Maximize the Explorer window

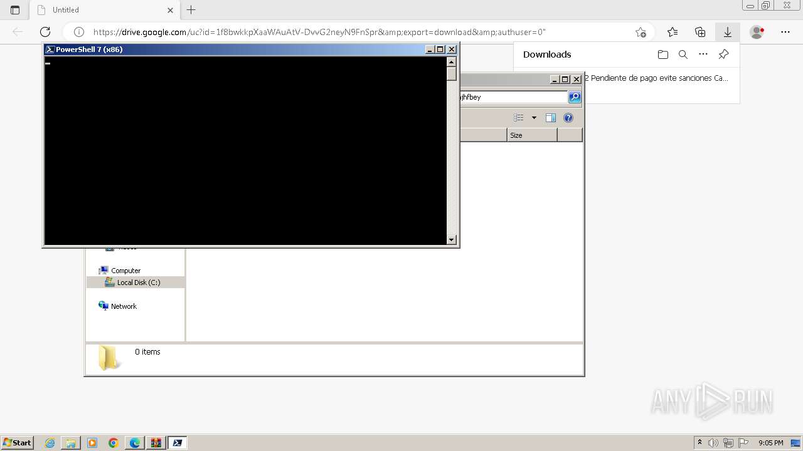click(565, 80)
